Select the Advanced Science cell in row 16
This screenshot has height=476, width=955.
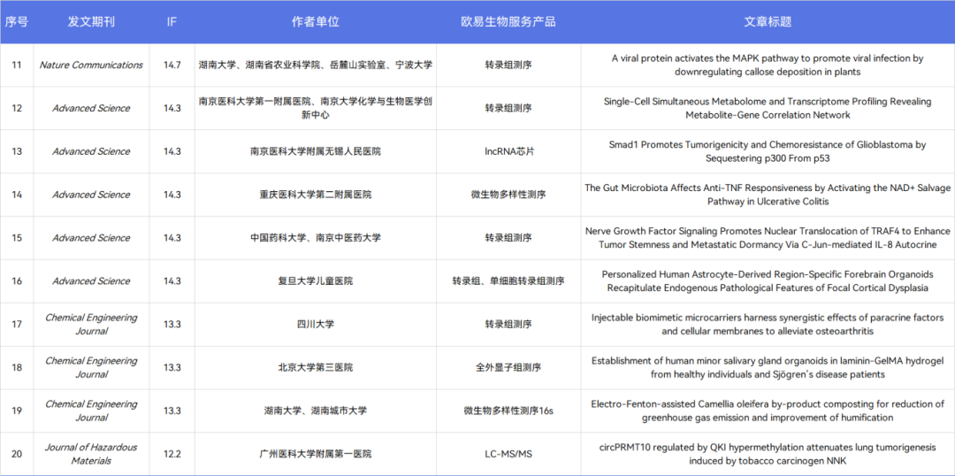pos(91,281)
